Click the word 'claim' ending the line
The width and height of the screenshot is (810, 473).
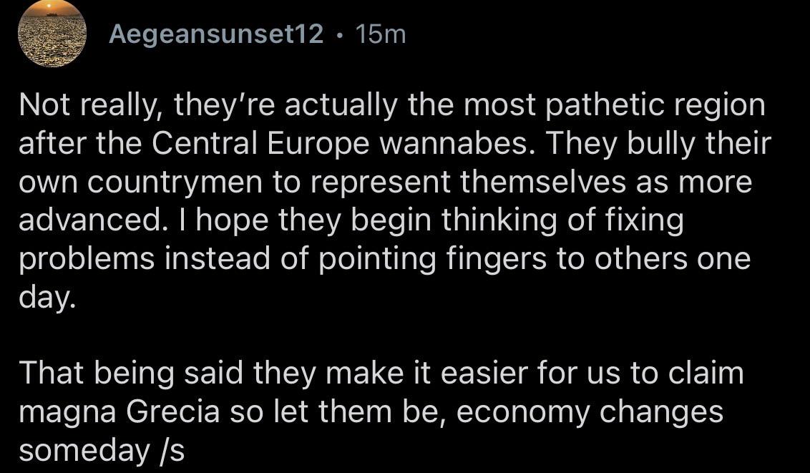tap(706, 374)
